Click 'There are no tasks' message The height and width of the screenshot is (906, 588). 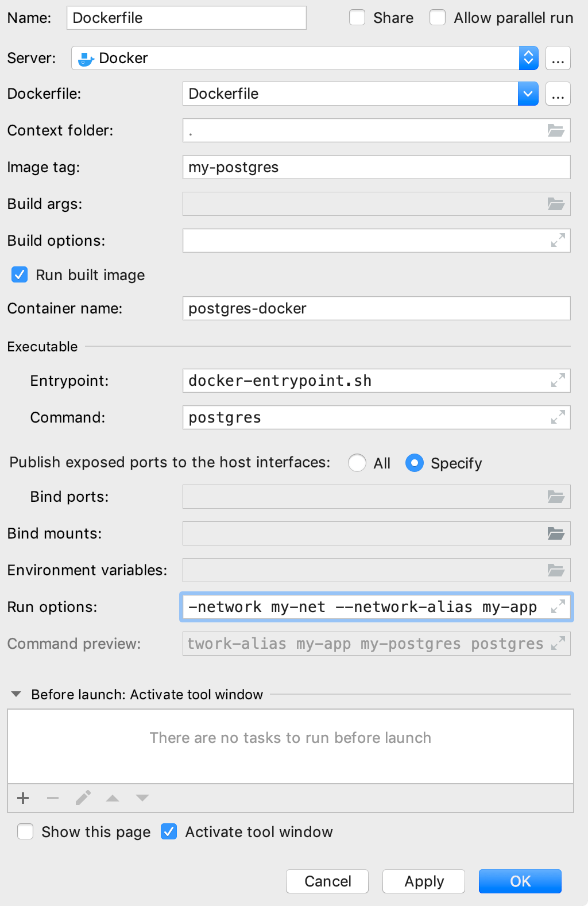tap(291, 738)
